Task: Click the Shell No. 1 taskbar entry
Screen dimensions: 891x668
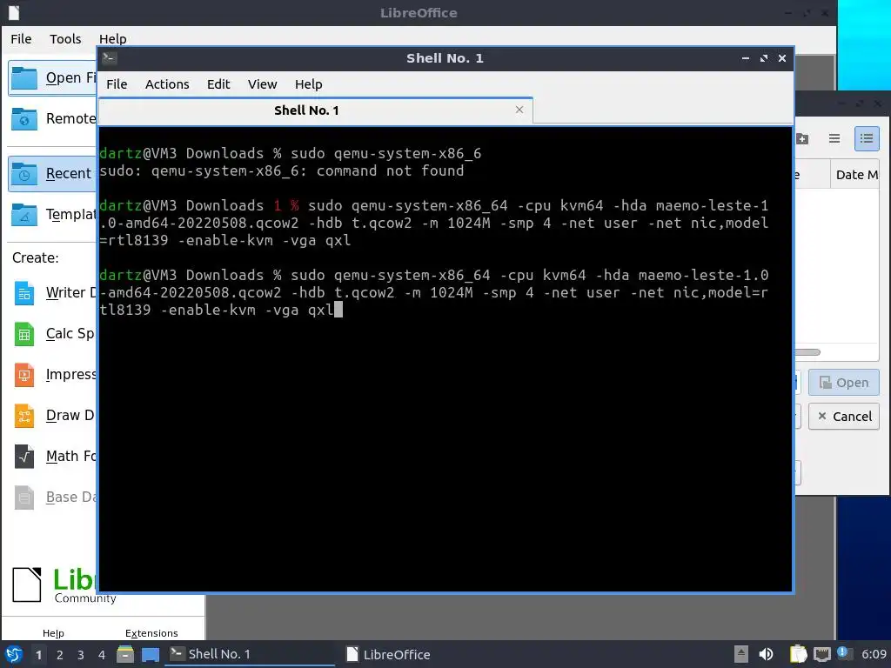Action: coord(250,654)
